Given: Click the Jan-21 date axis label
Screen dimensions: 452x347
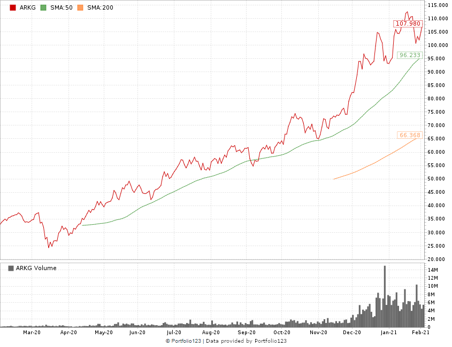Looking at the screenshot, I should tap(389, 333).
